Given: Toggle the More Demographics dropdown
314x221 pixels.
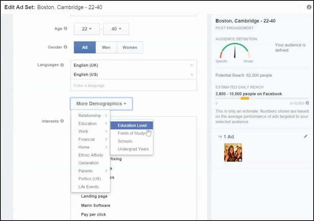Looking at the screenshot, I should (101, 104).
